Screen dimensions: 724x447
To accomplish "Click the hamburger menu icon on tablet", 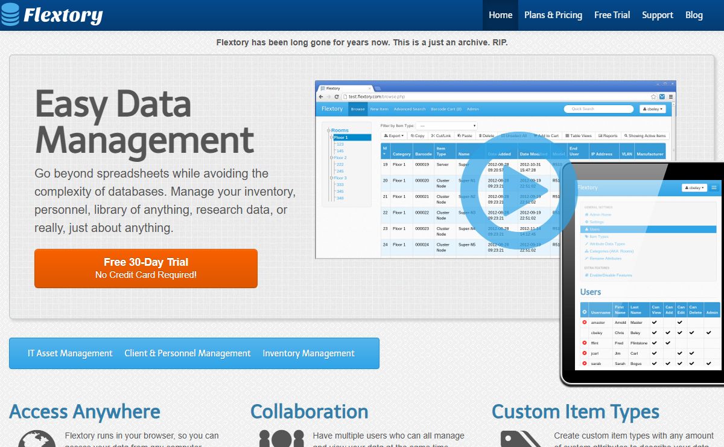I will pyautogui.click(x=714, y=188).
